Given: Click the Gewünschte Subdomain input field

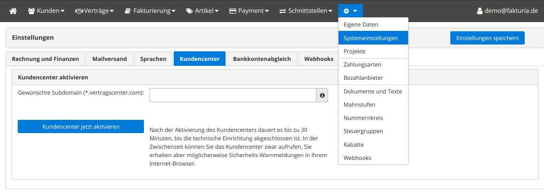Looking at the screenshot, I should (233, 95).
